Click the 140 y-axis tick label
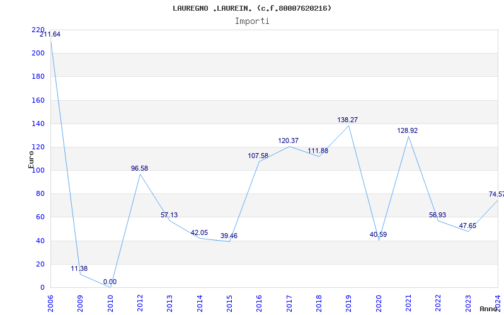The height and width of the screenshot is (315, 504). tap(38, 123)
